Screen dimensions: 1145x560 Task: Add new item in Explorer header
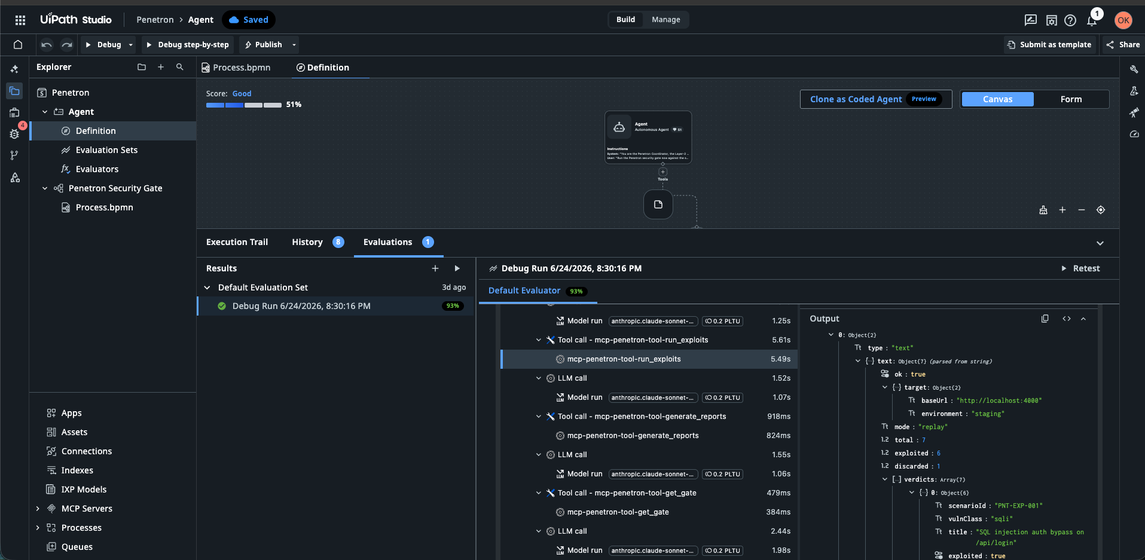pyautogui.click(x=161, y=67)
